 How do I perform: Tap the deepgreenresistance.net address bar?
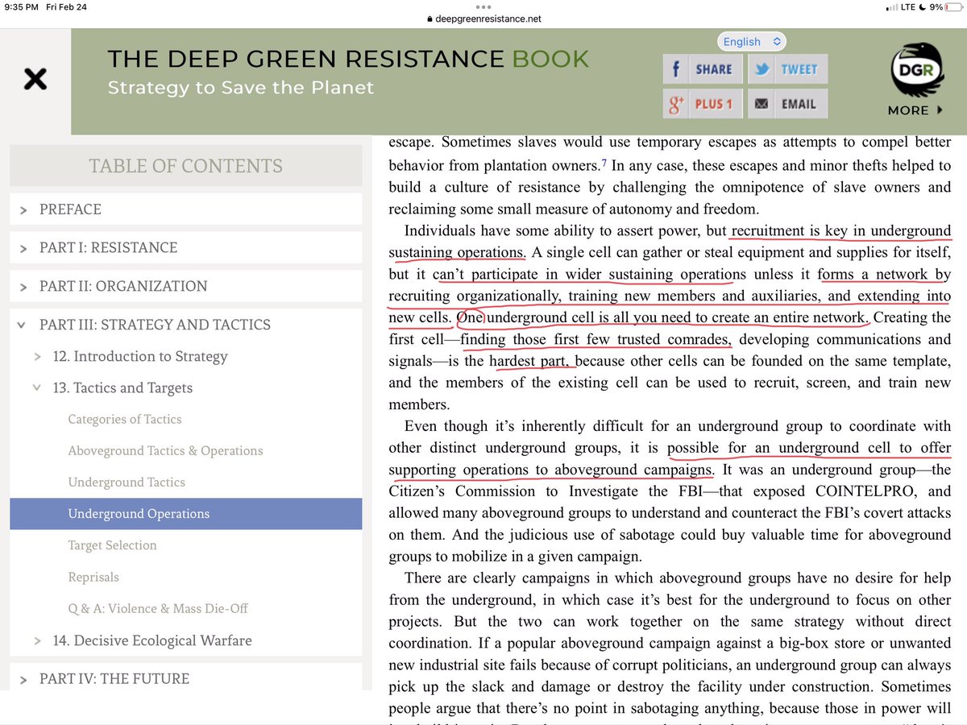pos(483,19)
